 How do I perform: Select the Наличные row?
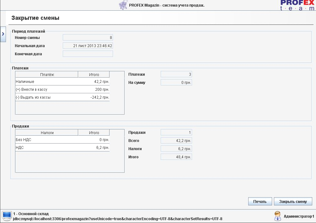pyautogui.click(x=62, y=82)
